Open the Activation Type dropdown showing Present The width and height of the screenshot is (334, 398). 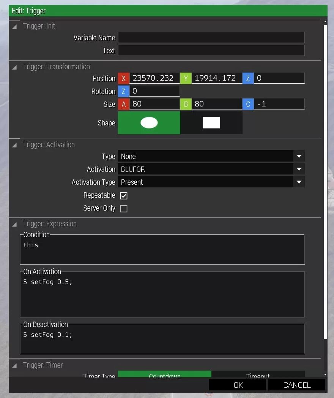click(x=211, y=182)
